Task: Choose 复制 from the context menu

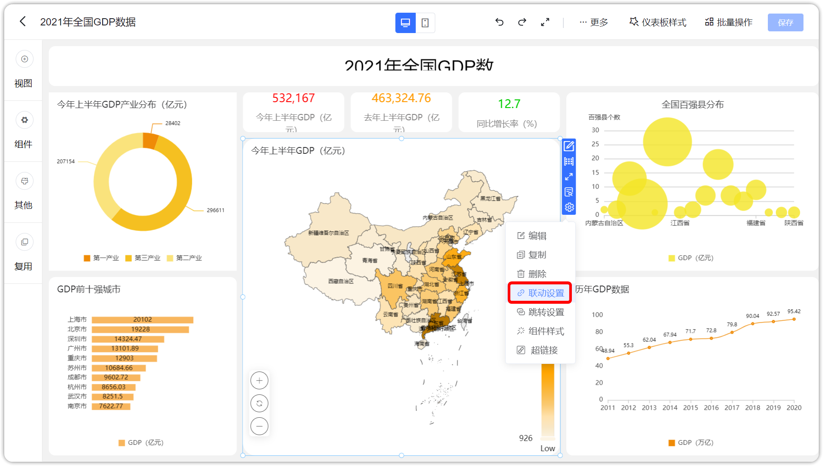Action: [540, 255]
